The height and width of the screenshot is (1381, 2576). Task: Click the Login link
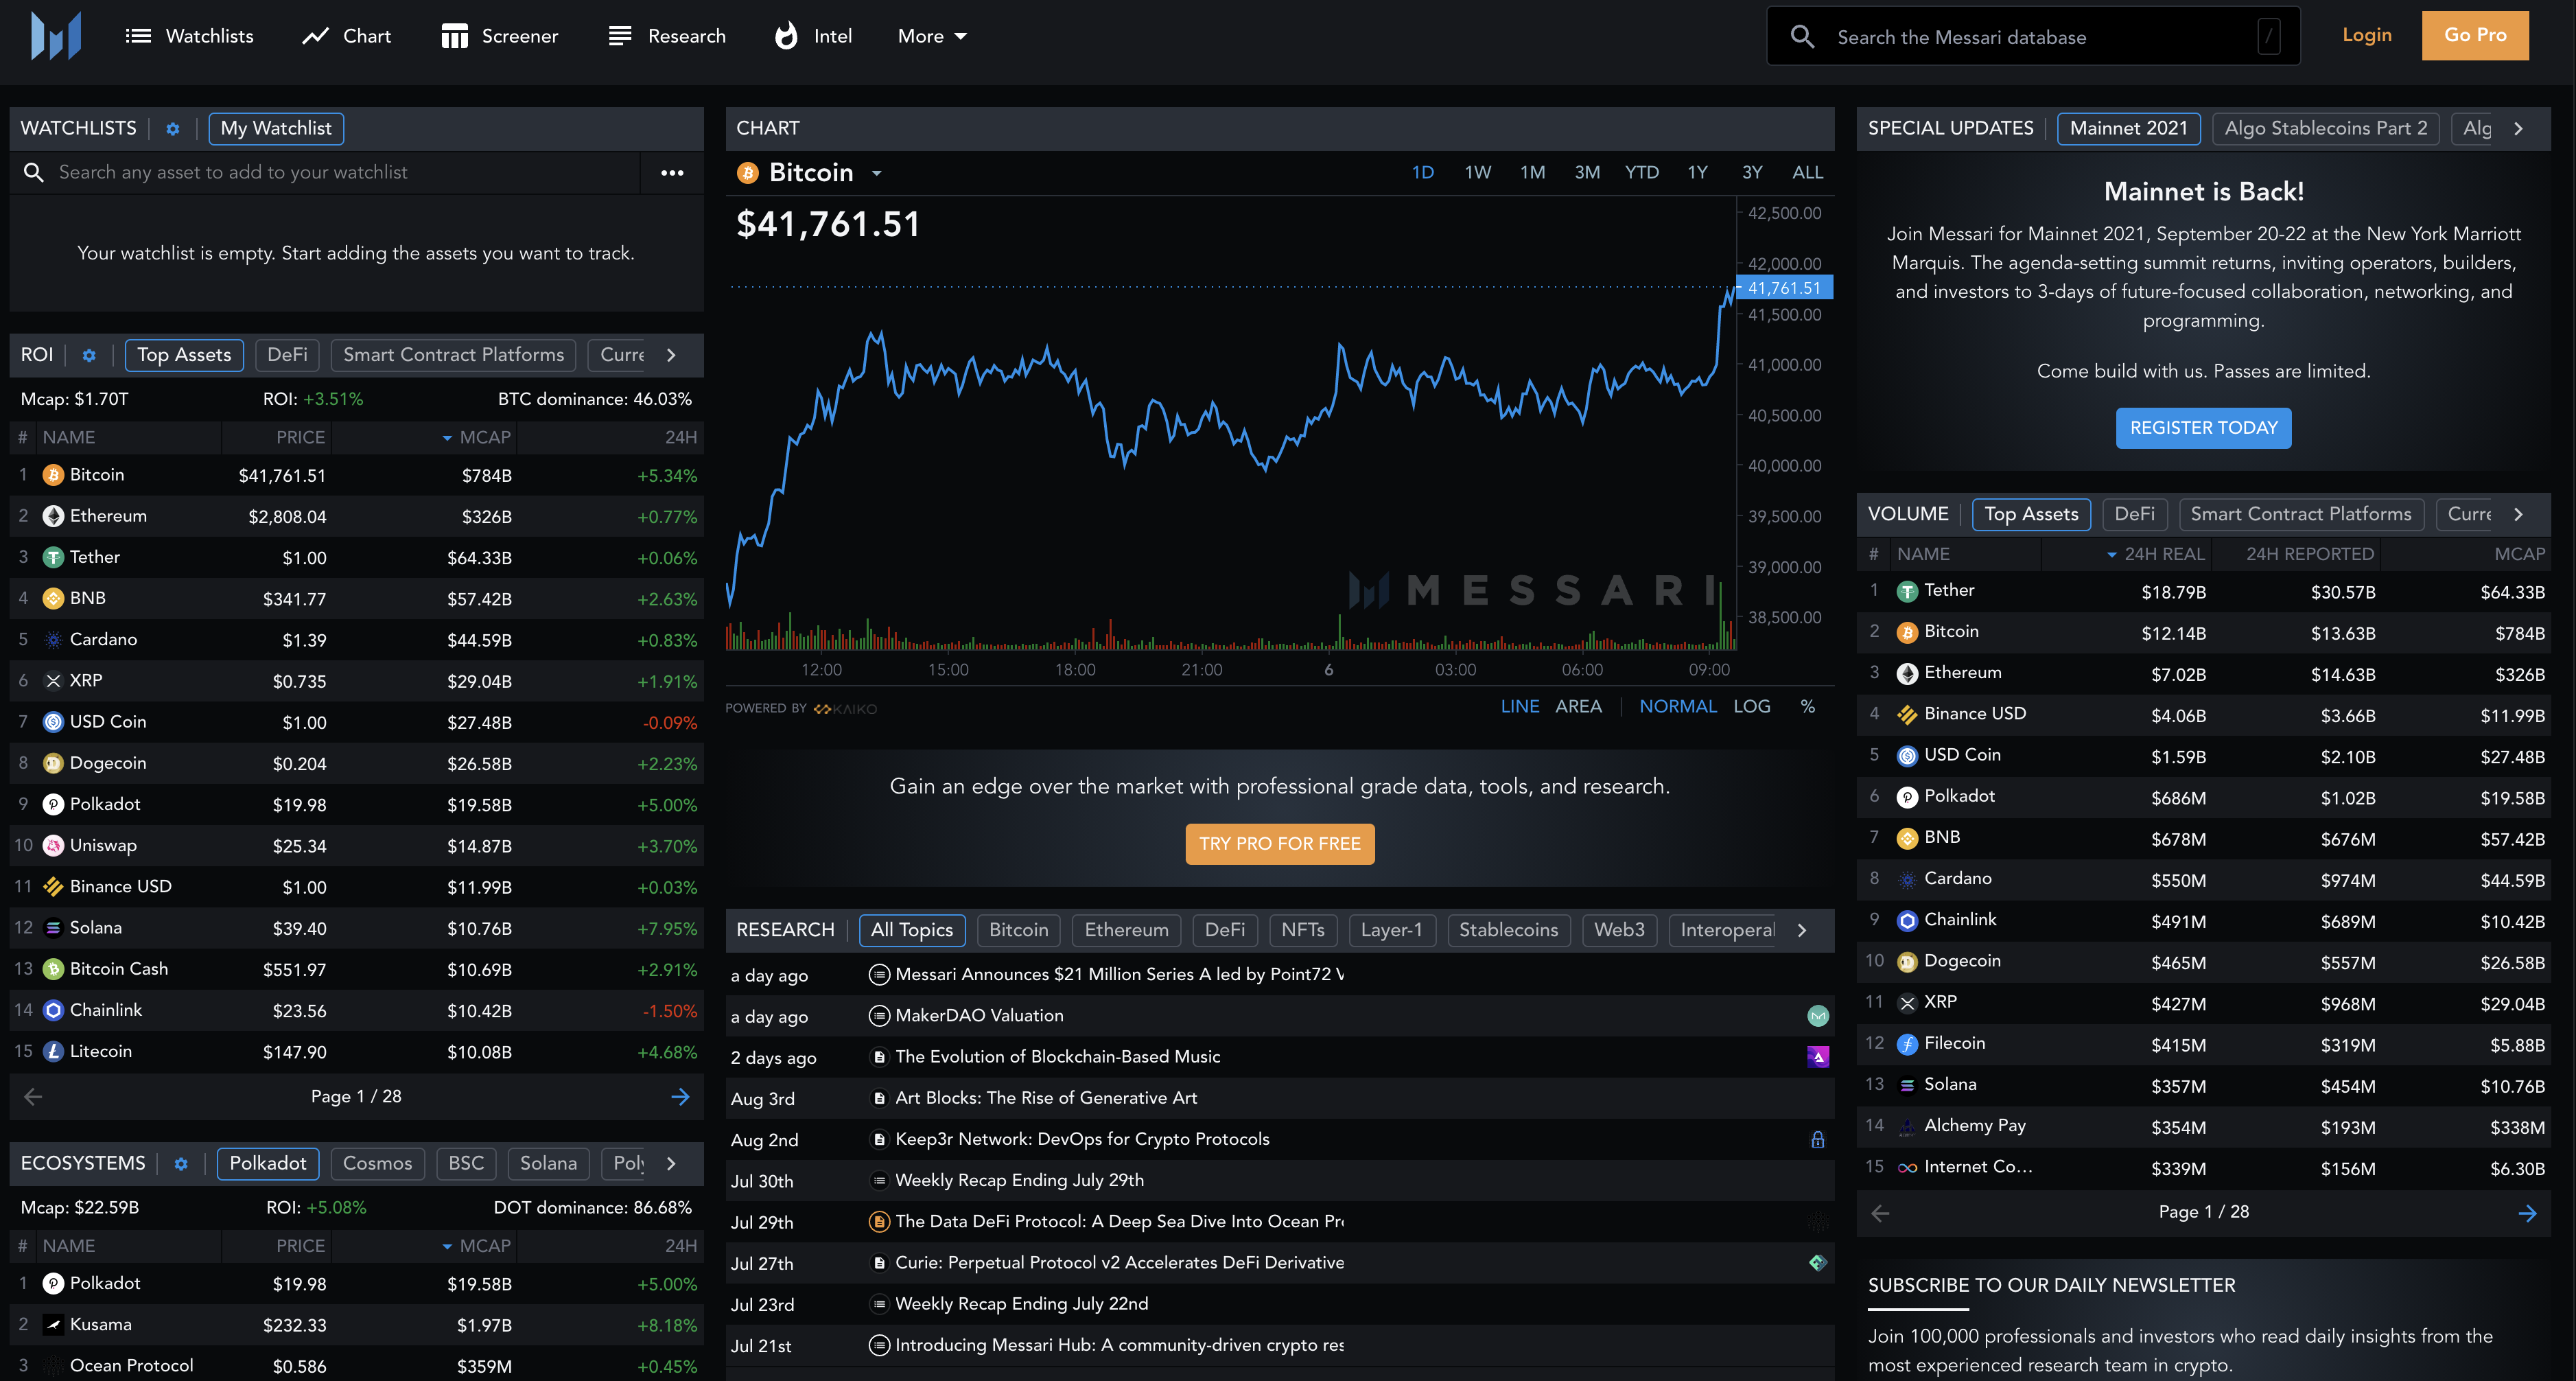[2366, 36]
